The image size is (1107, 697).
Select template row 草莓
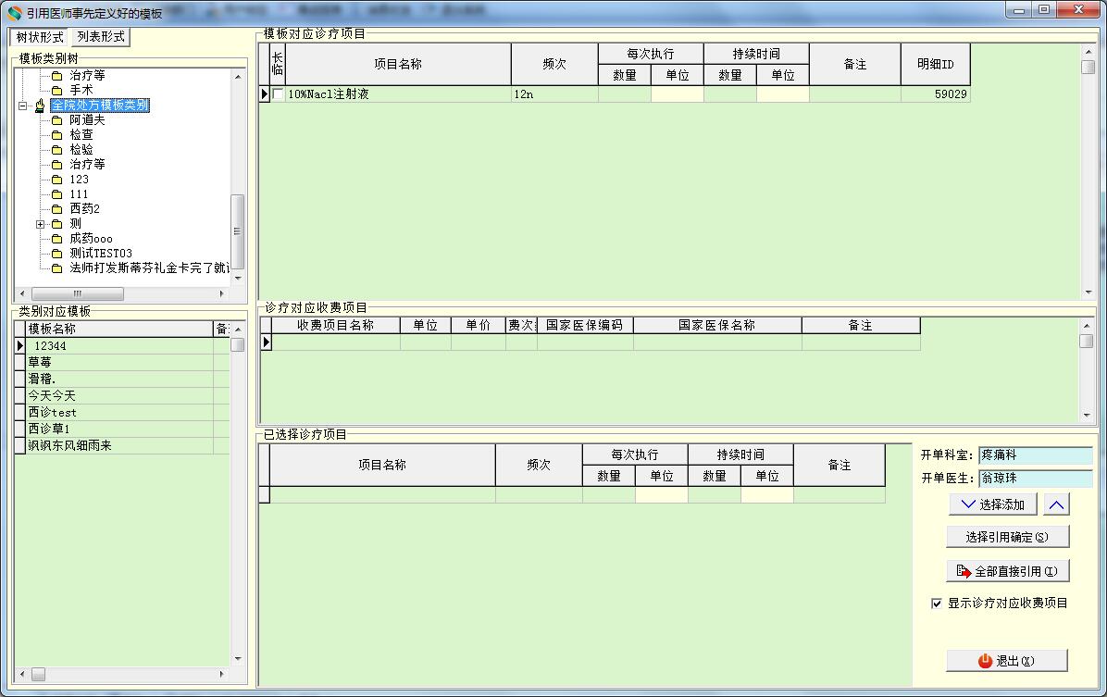point(120,362)
